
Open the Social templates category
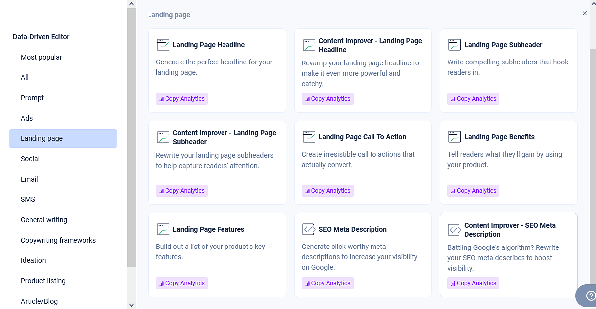point(30,159)
